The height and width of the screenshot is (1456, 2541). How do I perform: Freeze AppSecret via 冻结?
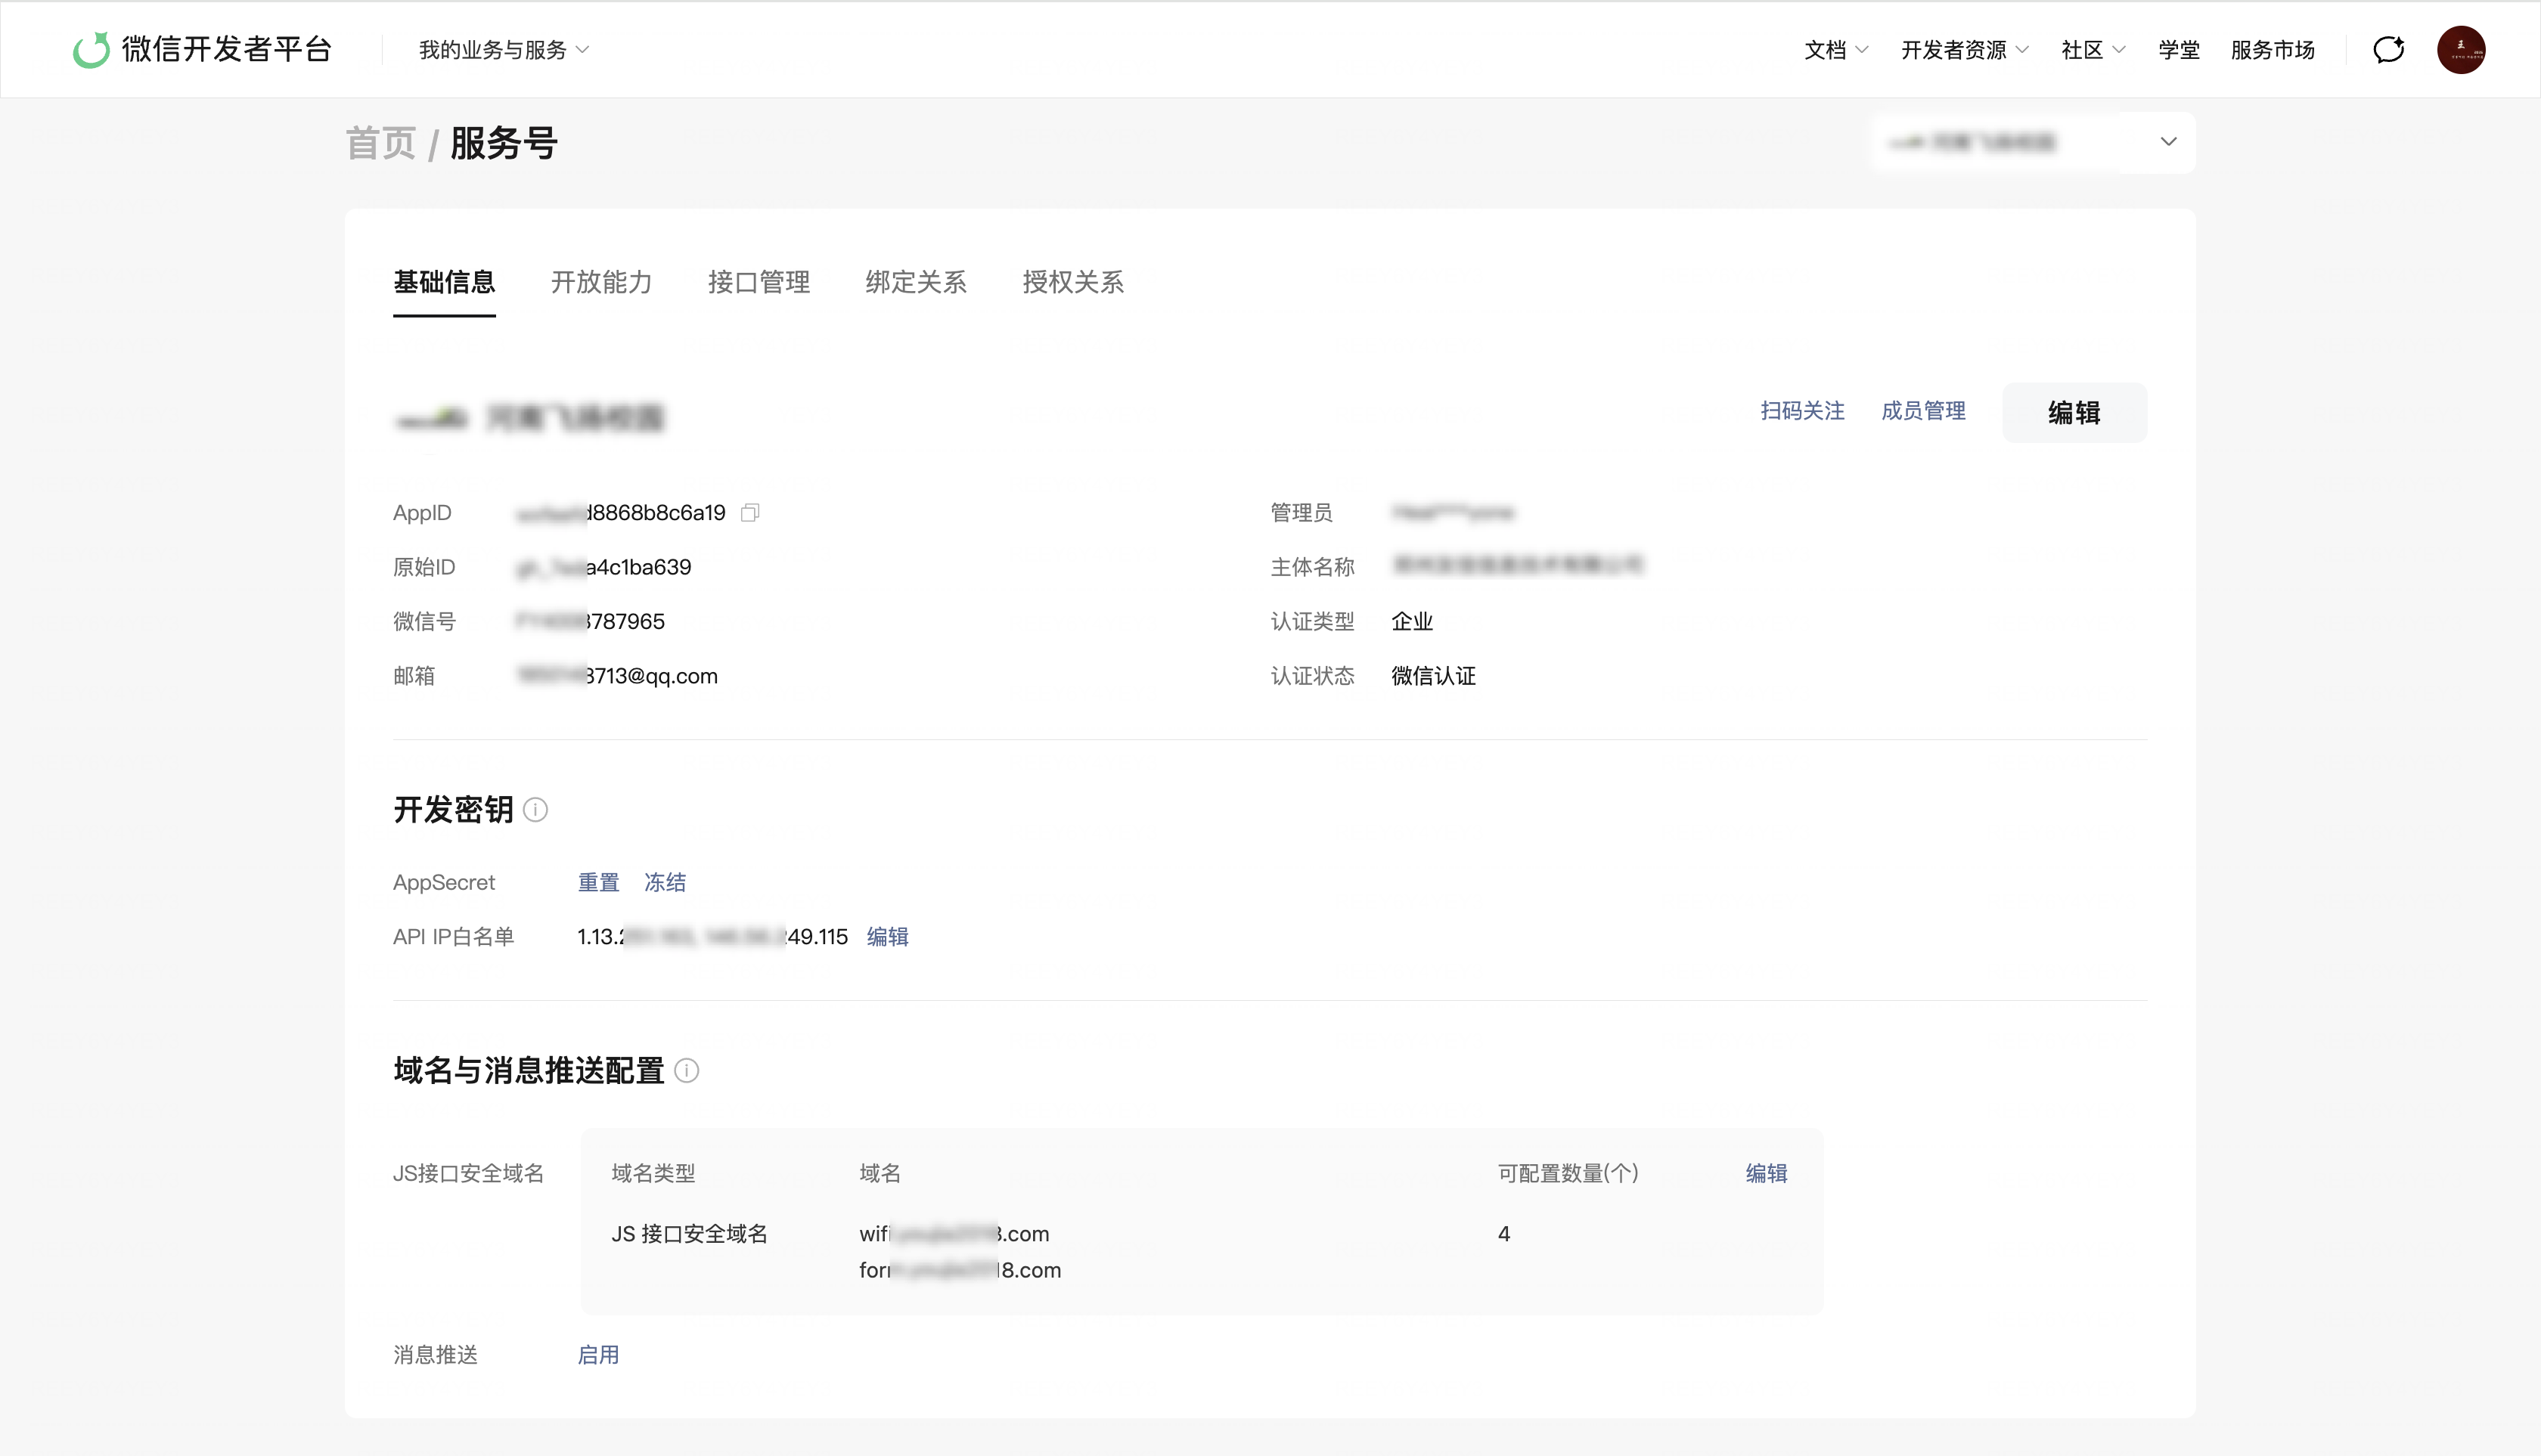[x=665, y=883]
